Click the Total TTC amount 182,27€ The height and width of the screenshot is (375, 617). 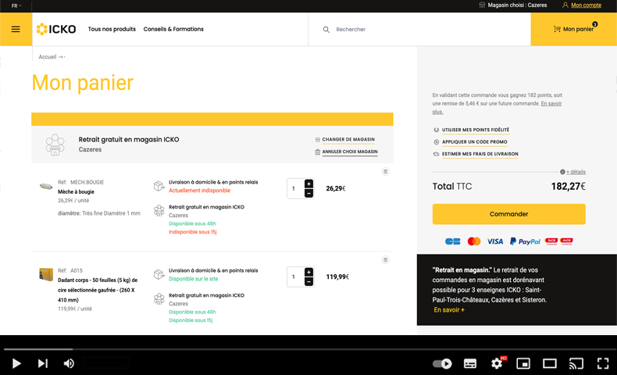point(568,187)
